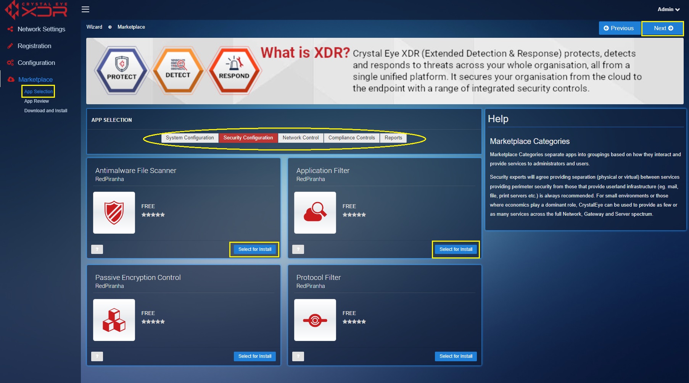Click the Wizard breadcrumb link
The height and width of the screenshot is (383, 689).
pyautogui.click(x=94, y=27)
